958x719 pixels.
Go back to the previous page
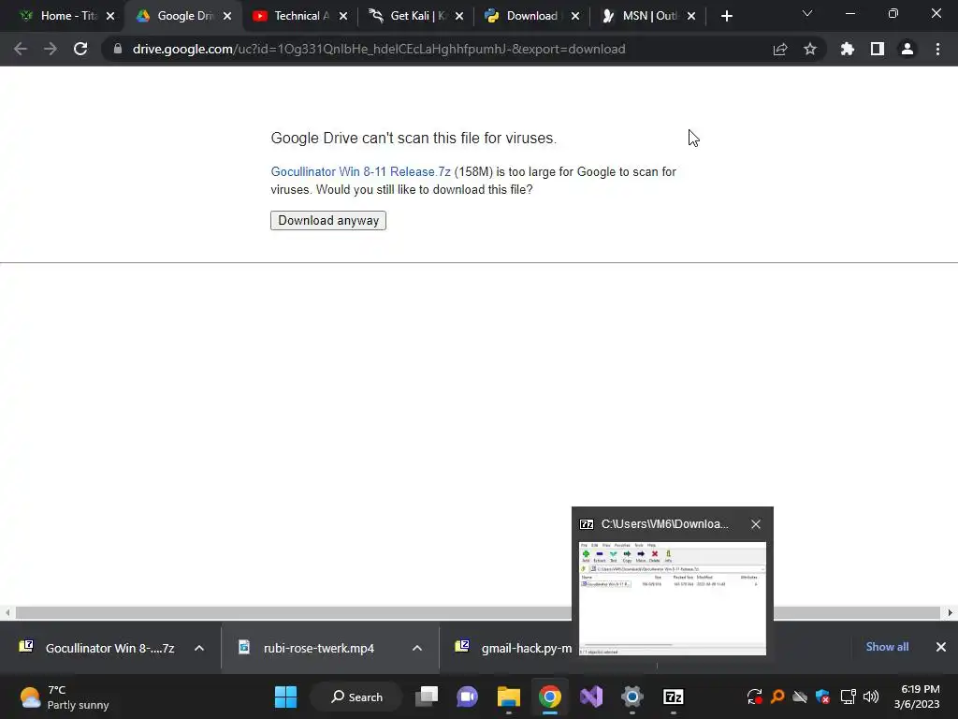click(x=21, y=49)
